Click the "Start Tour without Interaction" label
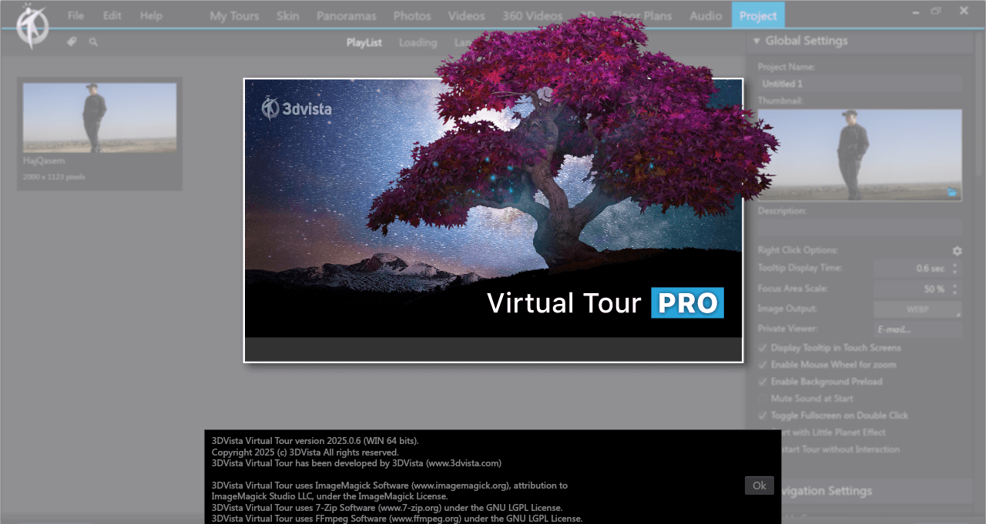This screenshot has height=524, width=986. pos(839,449)
